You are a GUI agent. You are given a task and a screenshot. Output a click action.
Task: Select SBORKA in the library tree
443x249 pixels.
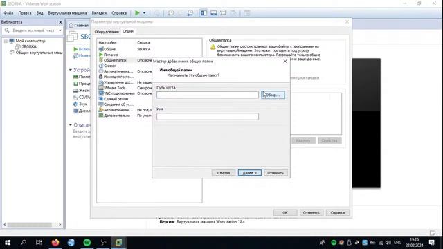tap(29, 46)
